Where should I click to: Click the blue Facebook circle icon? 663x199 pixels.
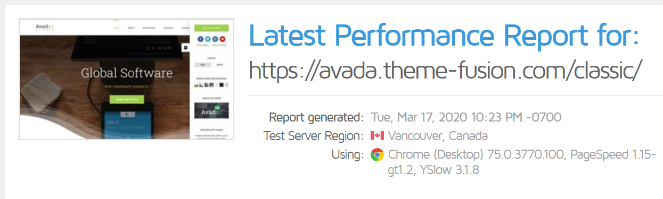point(200,39)
